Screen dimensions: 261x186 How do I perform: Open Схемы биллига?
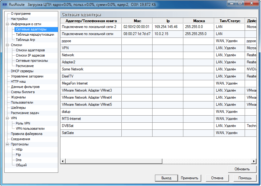click(22, 92)
